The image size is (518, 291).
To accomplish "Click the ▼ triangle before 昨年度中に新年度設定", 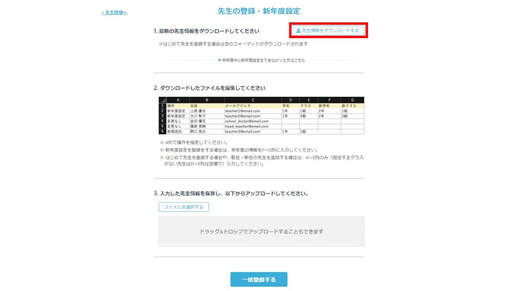I will pyautogui.click(x=219, y=60).
